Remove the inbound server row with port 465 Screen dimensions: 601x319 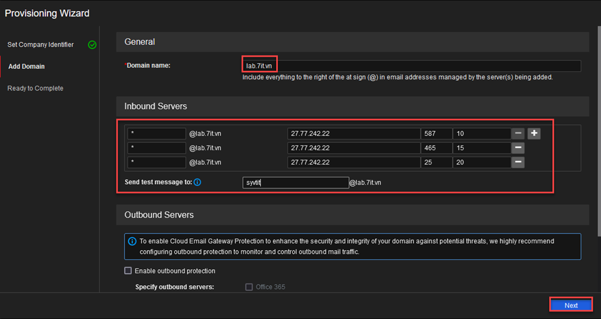518,148
